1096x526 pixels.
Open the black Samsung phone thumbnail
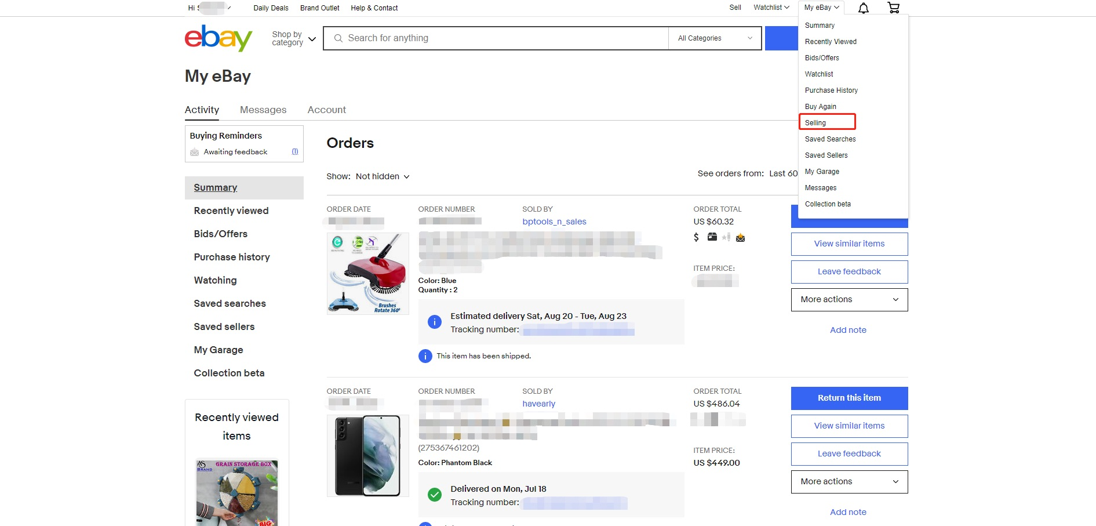tap(367, 455)
